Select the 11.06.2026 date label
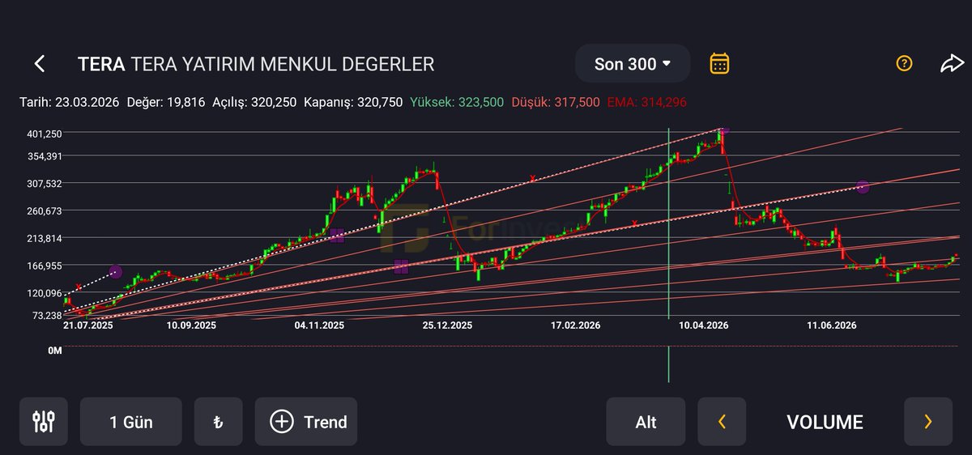The image size is (972, 455). pos(832,325)
